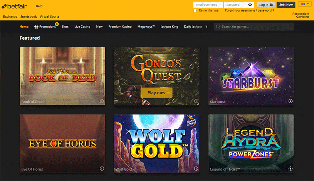The image size is (314, 181).
Task: Click the Featured heading
Action: (x=30, y=38)
